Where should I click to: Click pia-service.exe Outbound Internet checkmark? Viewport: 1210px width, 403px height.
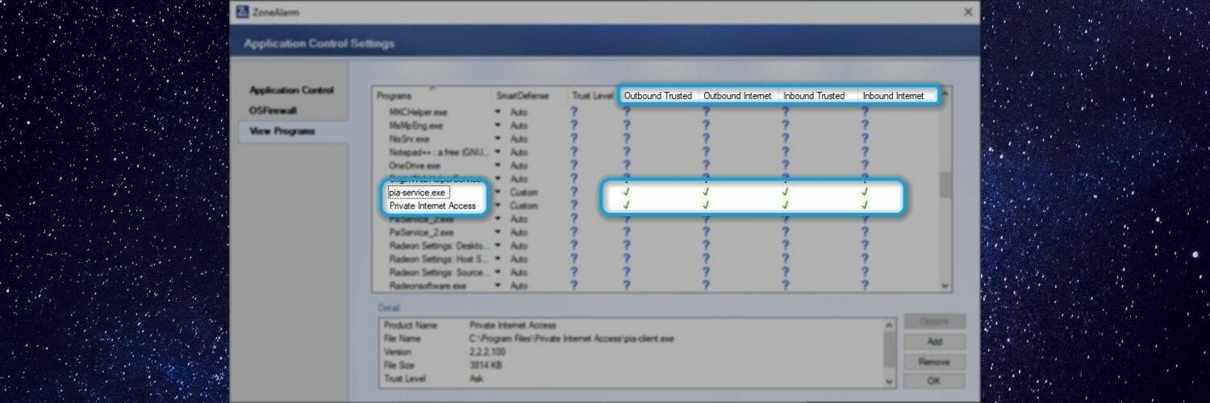click(x=706, y=193)
